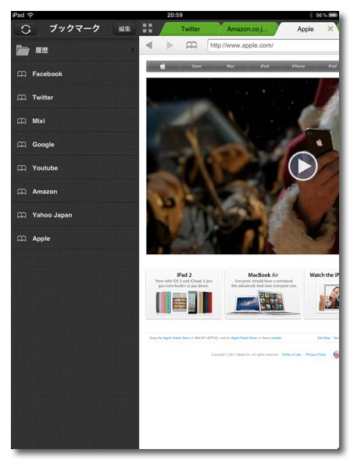Go back with the left arrow
The height and width of the screenshot is (460, 350).
(149, 45)
